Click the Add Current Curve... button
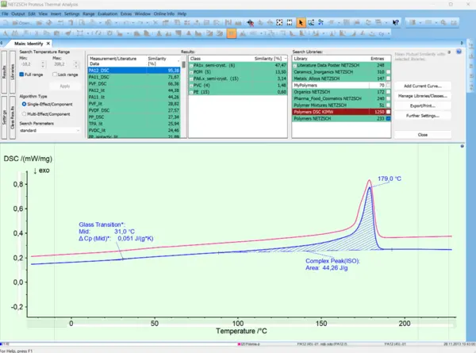The height and width of the screenshot is (353, 476). click(x=423, y=86)
